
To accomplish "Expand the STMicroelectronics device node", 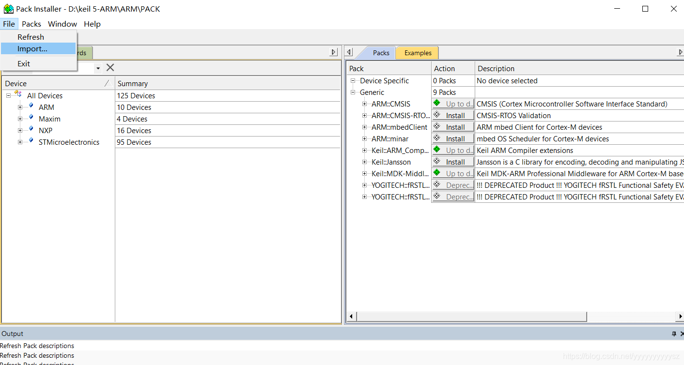I will click(20, 142).
